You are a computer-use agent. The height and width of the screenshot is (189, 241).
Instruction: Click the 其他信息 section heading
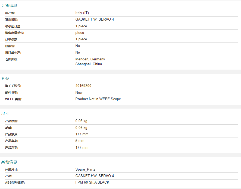point(9,162)
